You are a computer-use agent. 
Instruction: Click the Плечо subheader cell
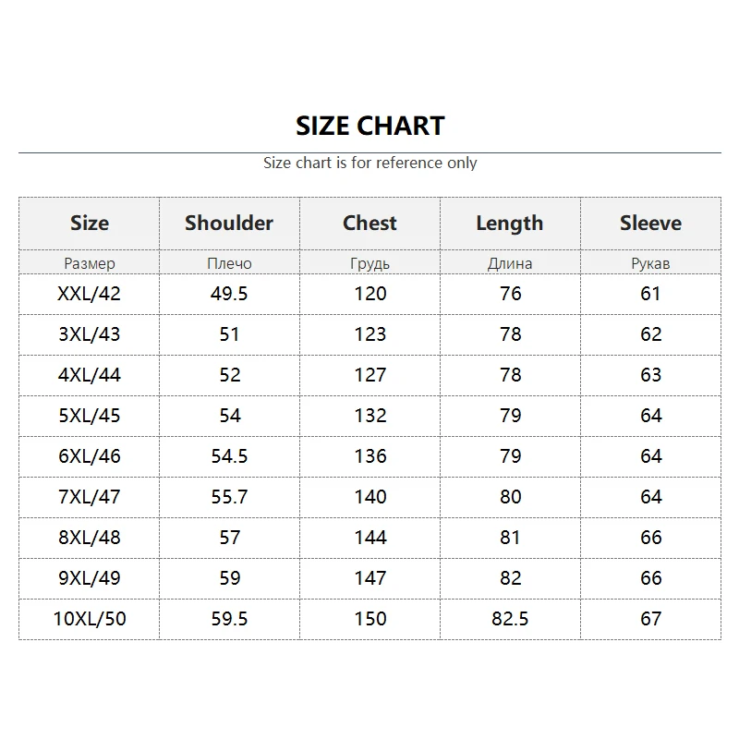point(229,263)
